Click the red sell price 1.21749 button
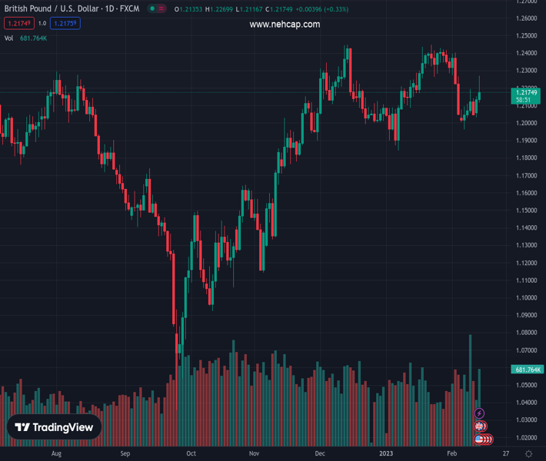This screenshot has width=546, height=461. 17,23
